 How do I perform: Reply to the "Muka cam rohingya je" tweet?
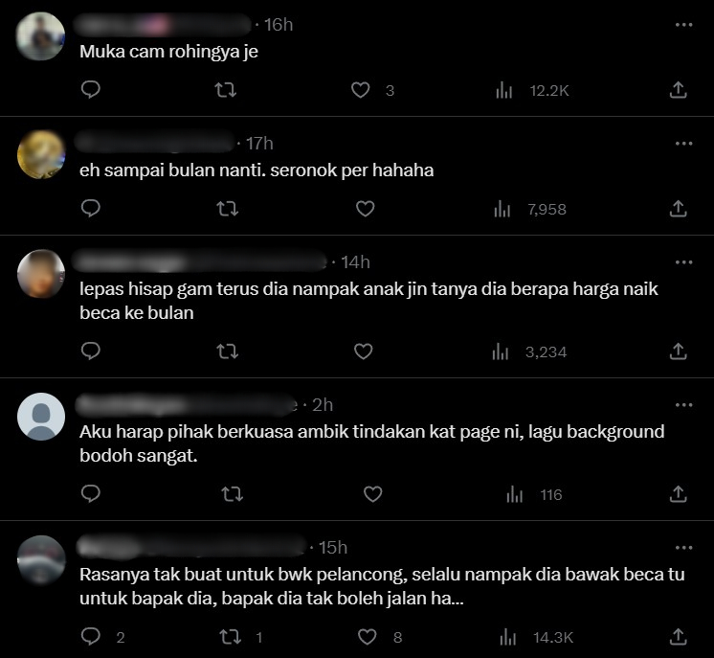(x=91, y=90)
